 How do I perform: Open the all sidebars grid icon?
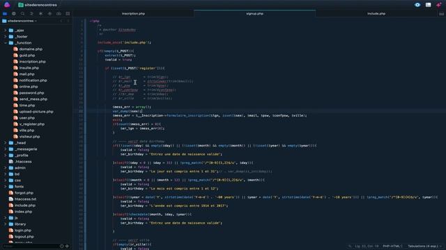click(x=68, y=13)
